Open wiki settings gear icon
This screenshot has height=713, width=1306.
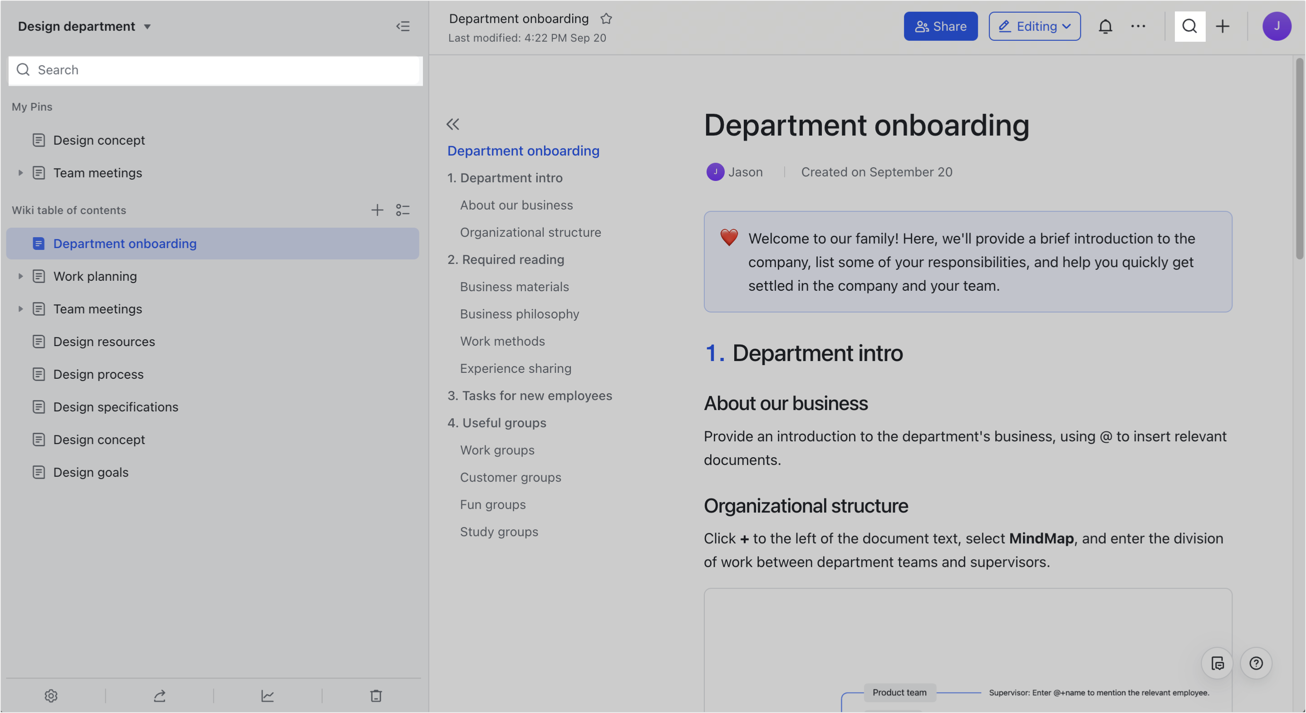click(51, 696)
